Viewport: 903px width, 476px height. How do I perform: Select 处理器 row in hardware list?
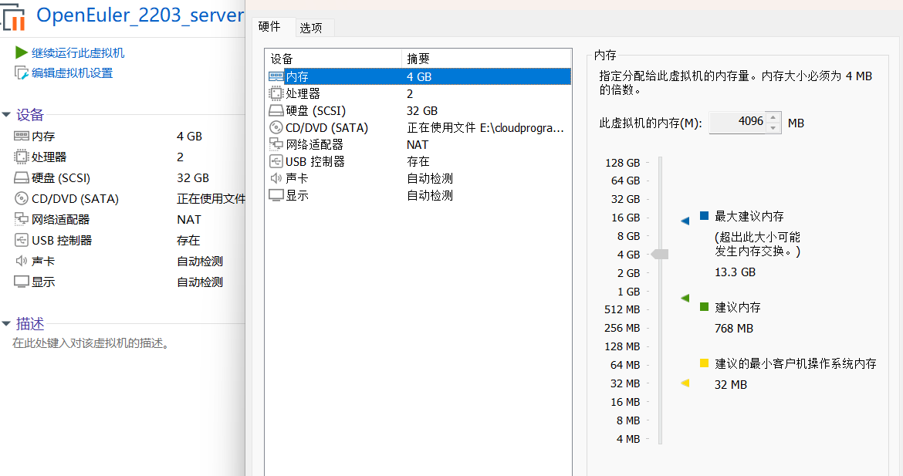[418, 93]
